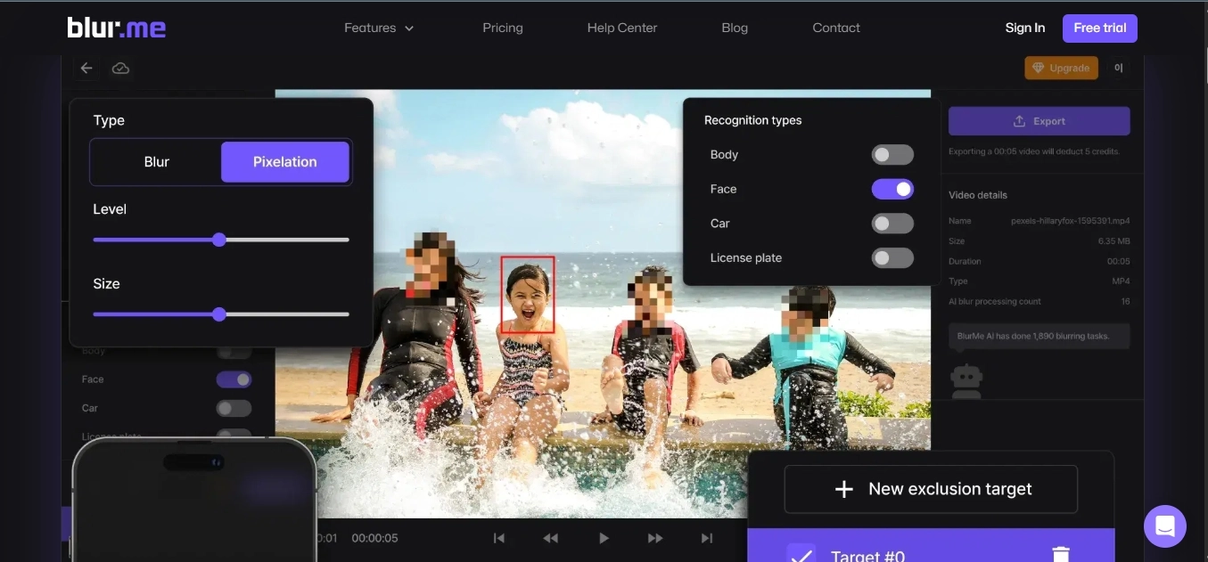Go to Help Center
Image resolution: width=1208 pixels, height=562 pixels.
pos(621,28)
